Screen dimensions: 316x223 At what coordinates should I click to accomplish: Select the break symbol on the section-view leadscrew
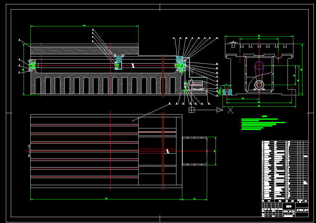point(133,65)
